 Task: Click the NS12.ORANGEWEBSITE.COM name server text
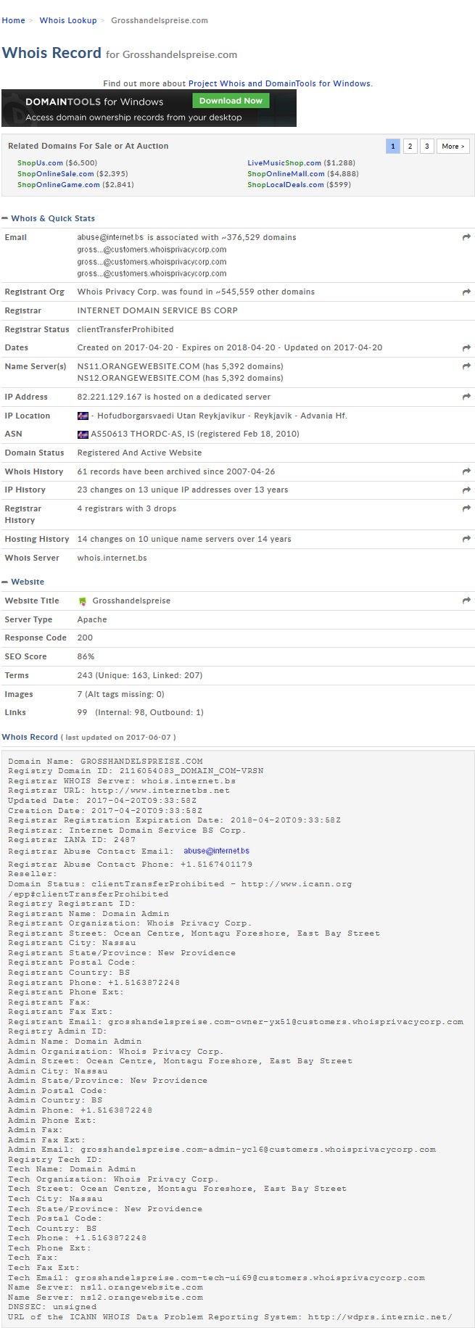tap(139, 378)
